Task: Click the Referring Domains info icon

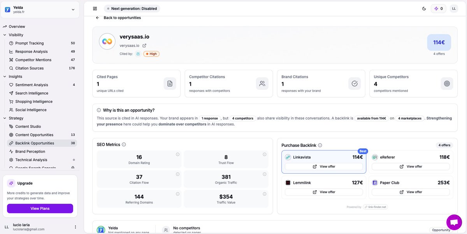Action: [x=177, y=194]
